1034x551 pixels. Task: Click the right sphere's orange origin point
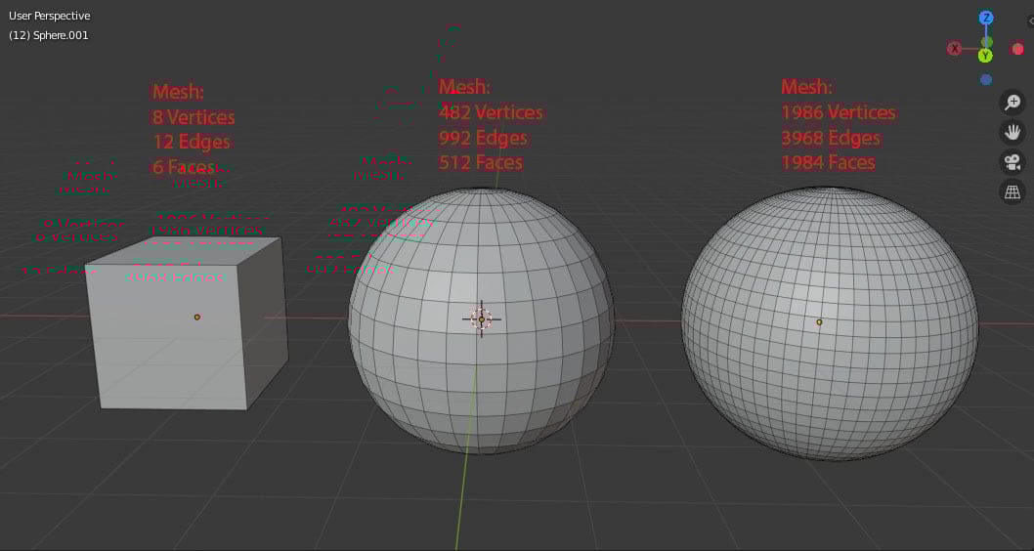(819, 321)
